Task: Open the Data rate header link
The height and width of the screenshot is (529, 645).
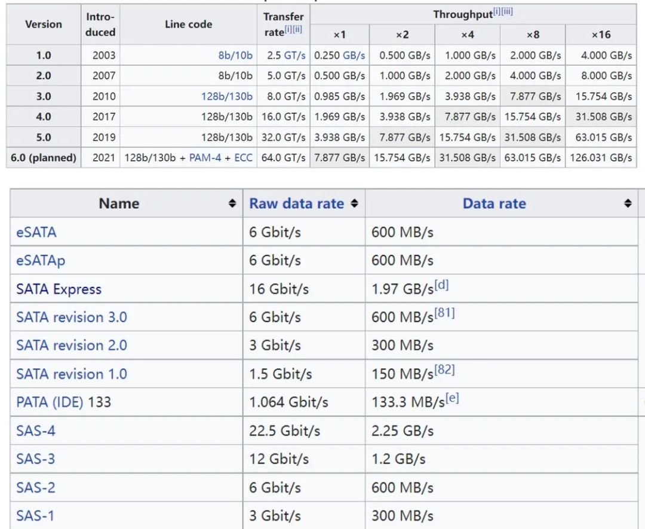Action: click(494, 204)
